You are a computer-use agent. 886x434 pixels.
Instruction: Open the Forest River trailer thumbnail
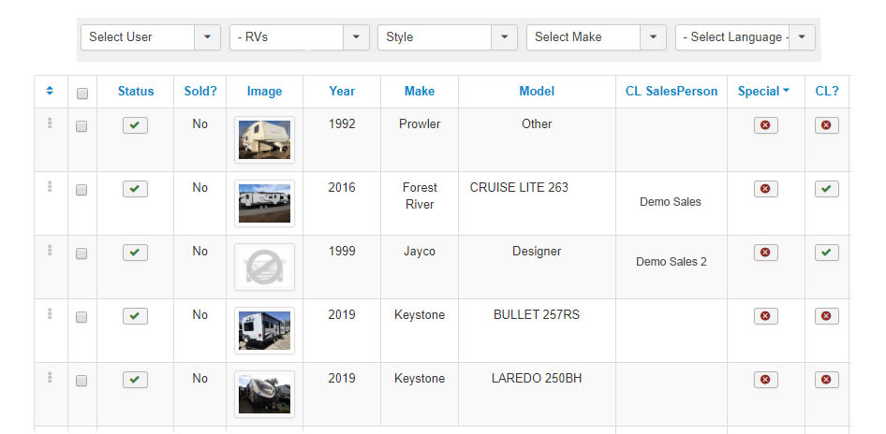click(x=264, y=203)
